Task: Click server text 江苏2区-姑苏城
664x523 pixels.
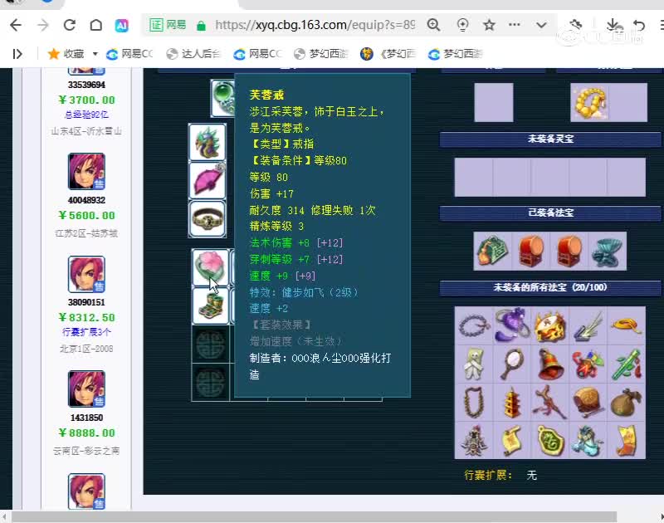Action: coord(86,233)
